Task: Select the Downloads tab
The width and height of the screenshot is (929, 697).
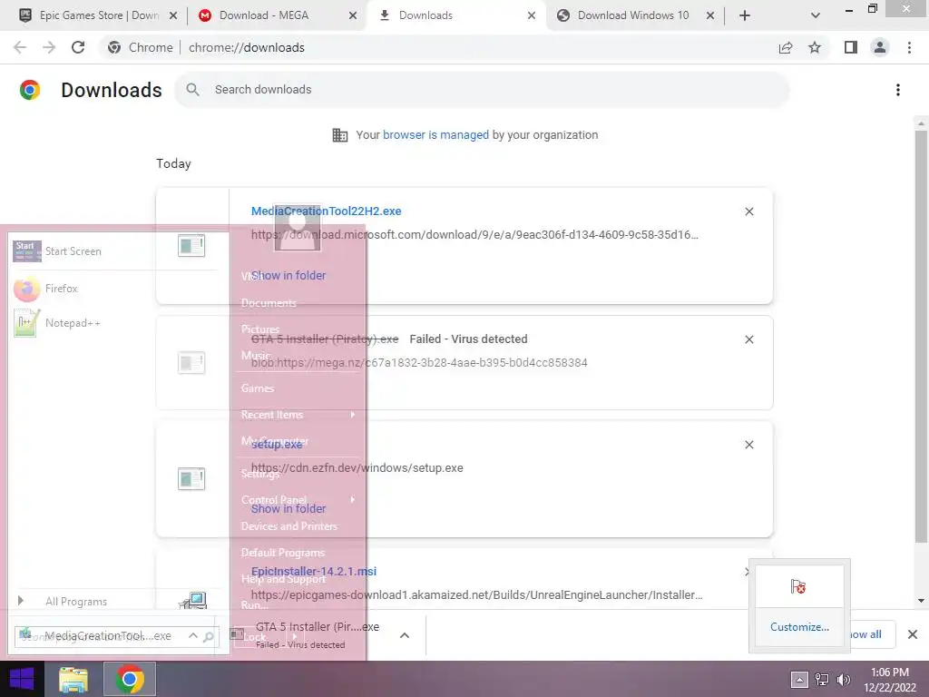Action: pos(456,15)
